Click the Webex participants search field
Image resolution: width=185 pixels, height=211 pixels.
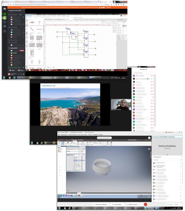coord(167,160)
